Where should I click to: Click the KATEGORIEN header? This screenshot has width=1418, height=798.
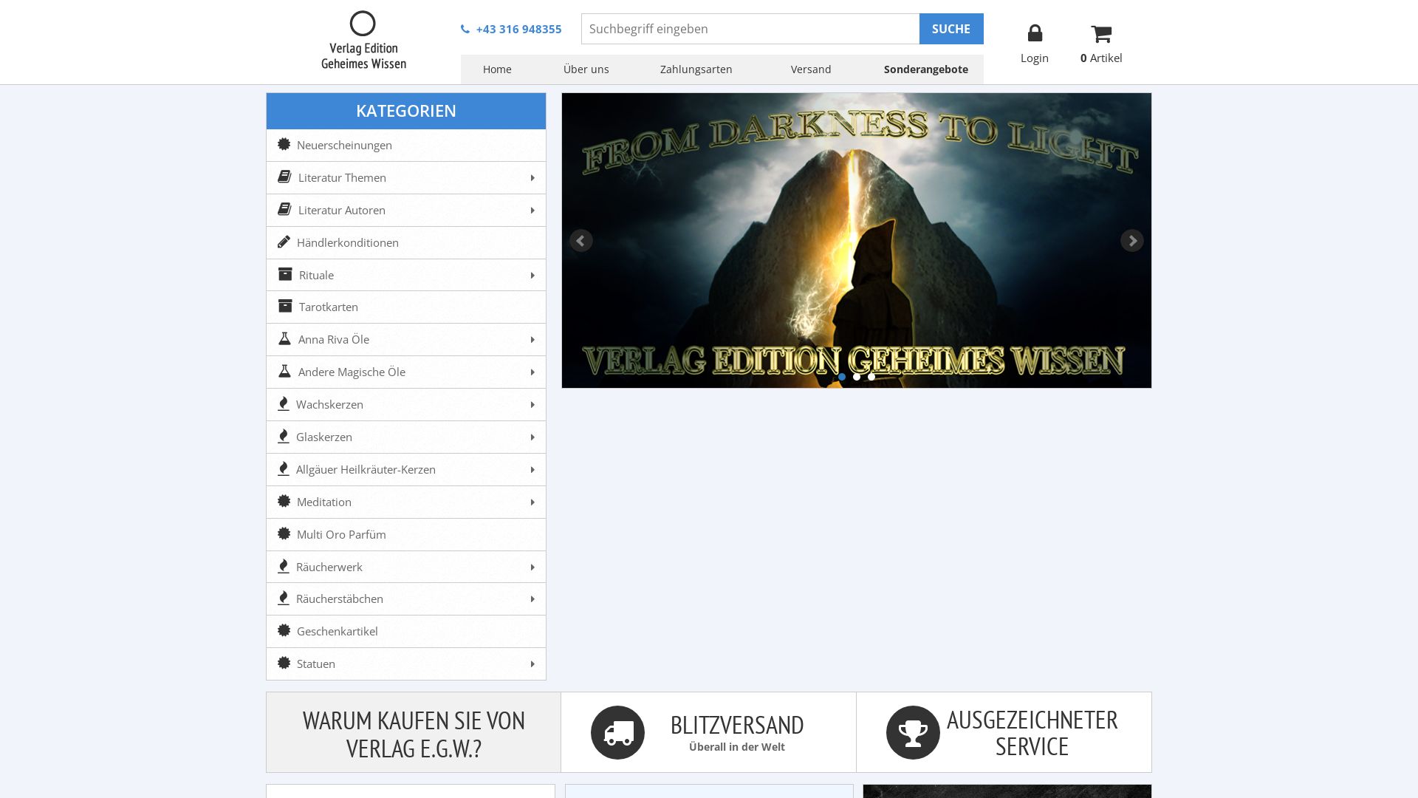(406, 111)
